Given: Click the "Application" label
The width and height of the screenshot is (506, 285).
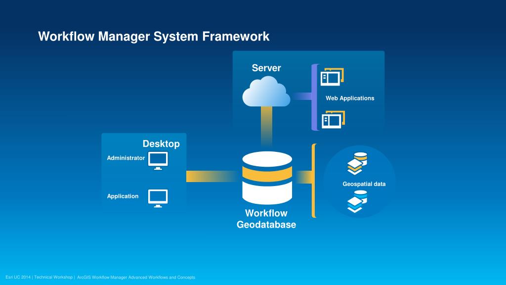Looking at the screenshot, I should pos(123,196).
